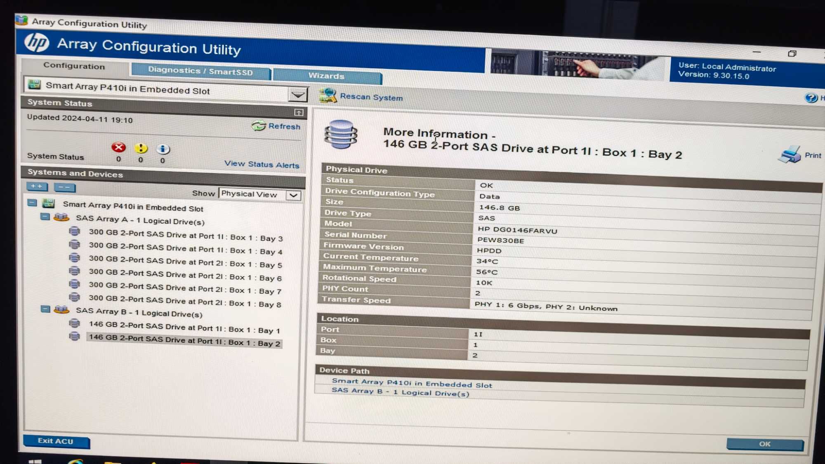Click the red critical alerts icon

click(118, 147)
